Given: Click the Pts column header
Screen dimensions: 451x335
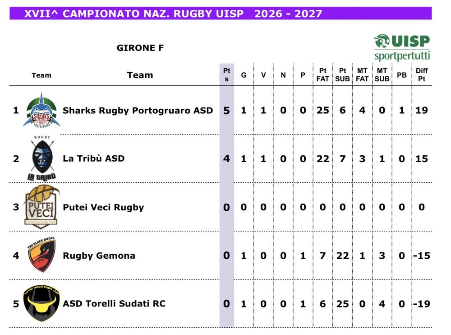Looking at the screenshot, I should pyautogui.click(x=227, y=75).
